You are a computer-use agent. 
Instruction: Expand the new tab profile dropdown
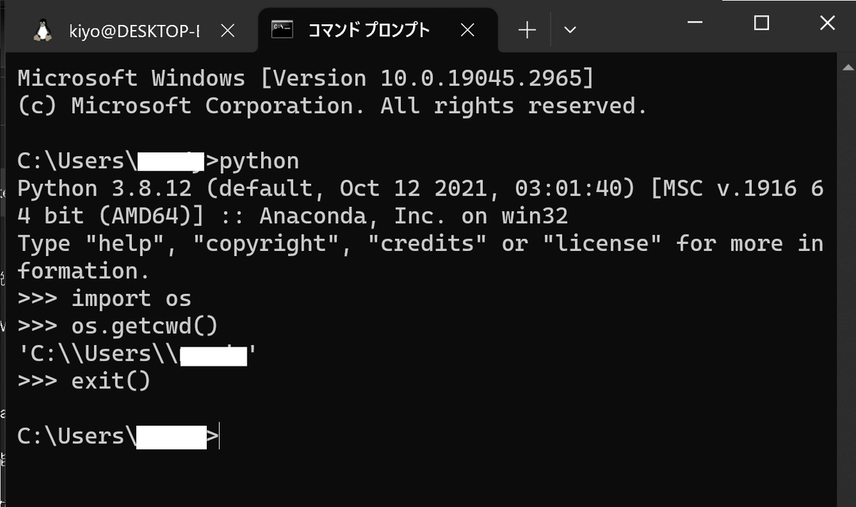(x=570, y=30)
